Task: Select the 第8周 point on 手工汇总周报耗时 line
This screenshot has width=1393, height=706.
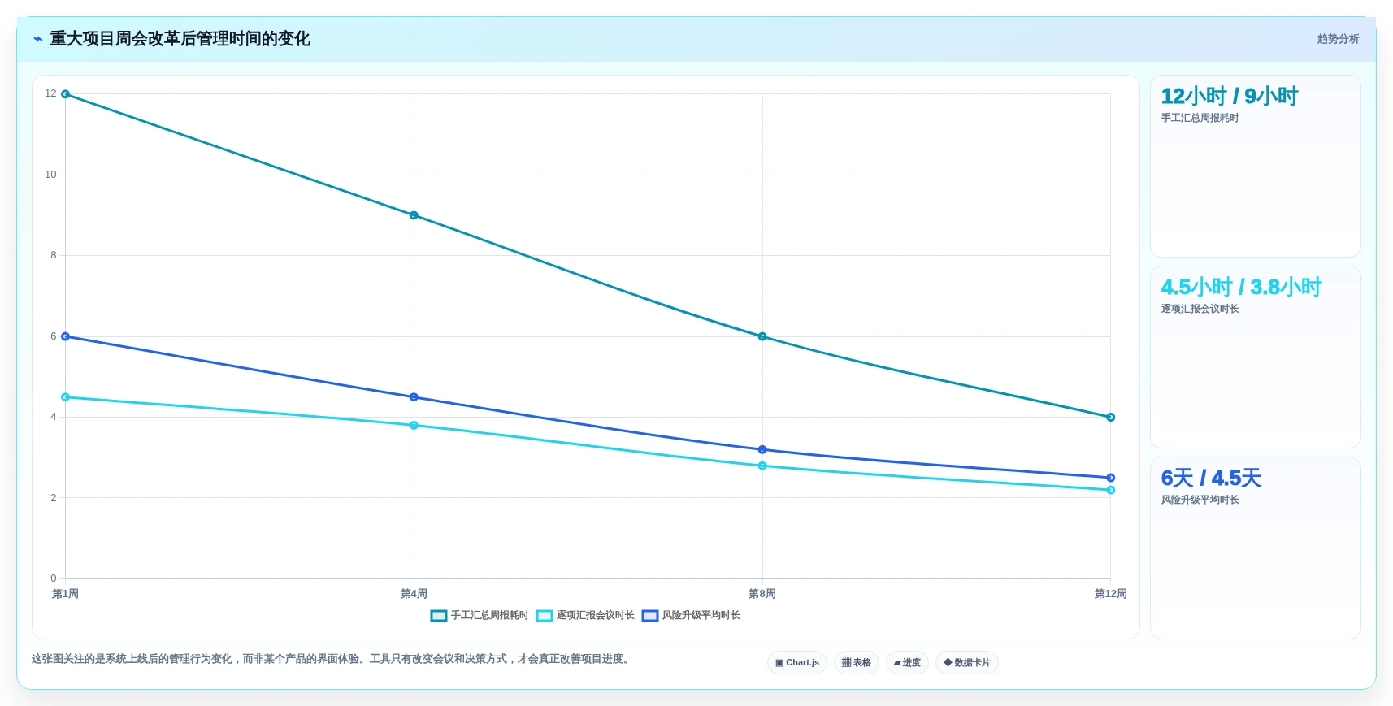Action: click(x=762, y=336)
